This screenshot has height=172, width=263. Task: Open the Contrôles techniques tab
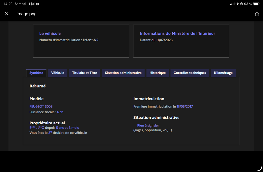(x=190, y=73)
